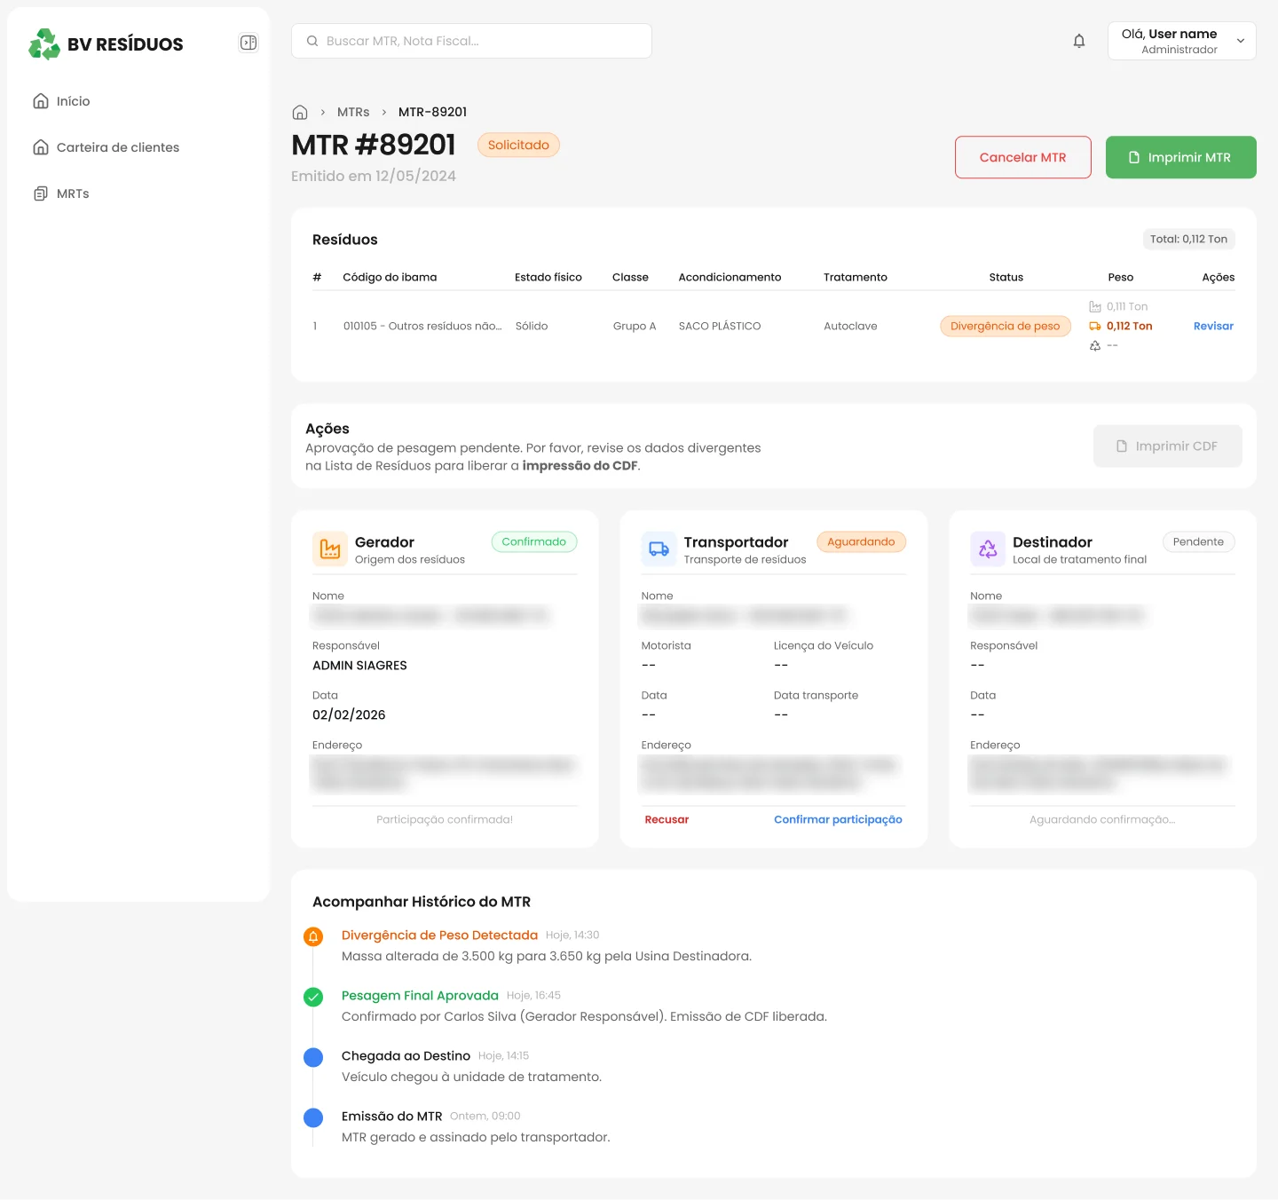This screenshot has height=1200, width=1278.
Task: Click the BV Resíduos recycle logo
Action: [44, 43]
